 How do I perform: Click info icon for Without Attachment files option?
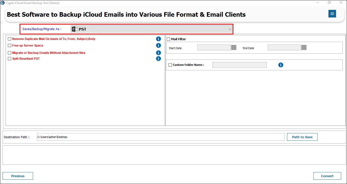pyautogui.click(x=158, y=53)
